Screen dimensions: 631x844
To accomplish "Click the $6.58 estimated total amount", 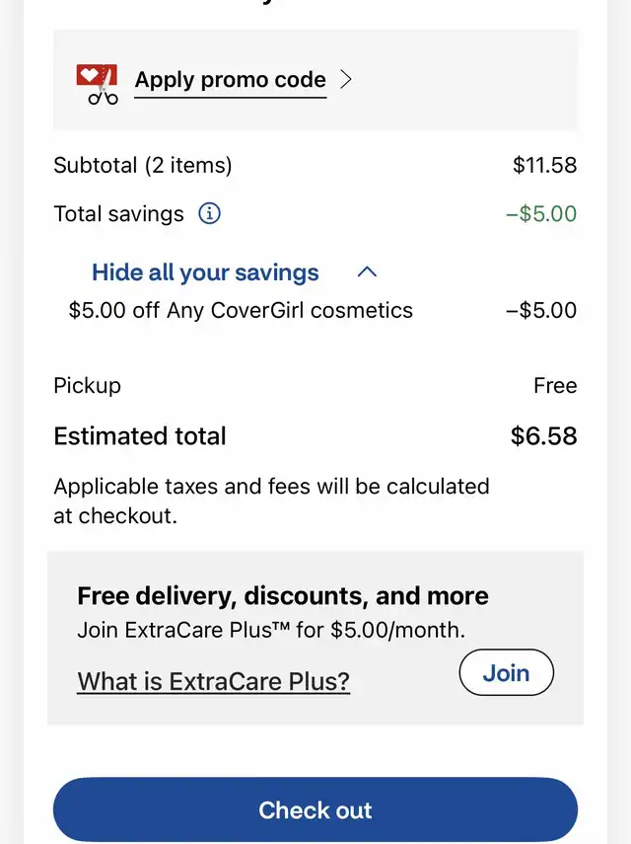I will (543, 436).
